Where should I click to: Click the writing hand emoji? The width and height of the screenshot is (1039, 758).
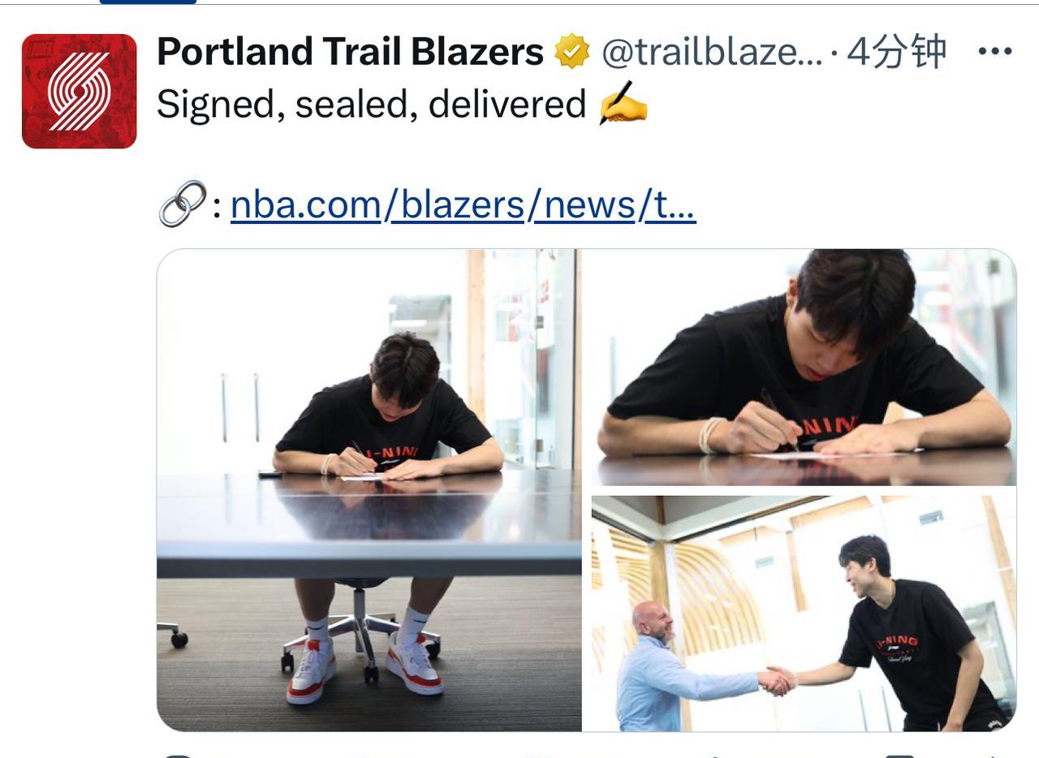click(623, 103)
